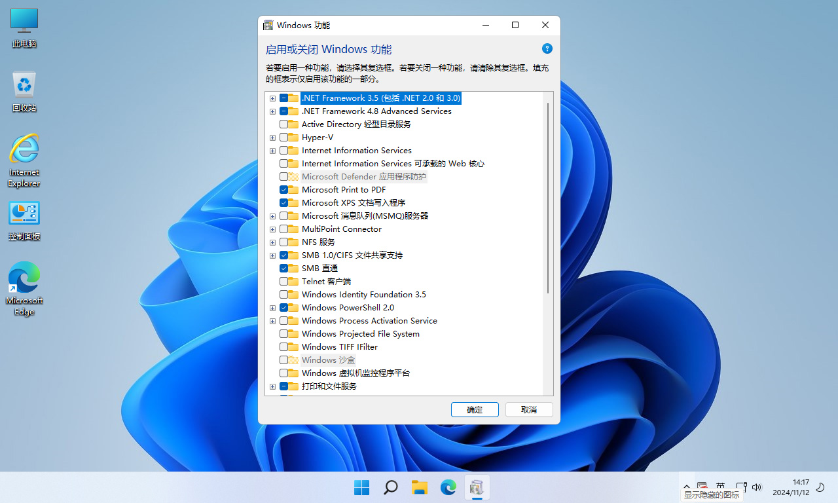Uncheck SMB 直通 checkbox
Viewport: 838px width, 503px height.
point(283,269)
